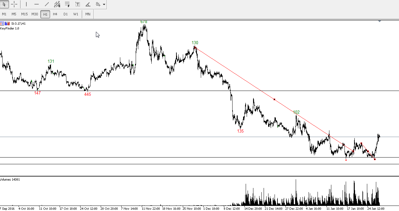Select the standard cursor arrow tool
The height and width of the screenshot is (211, 399).
(4, 4)
